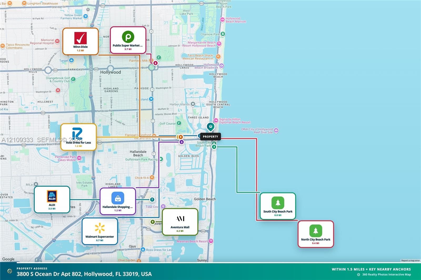Select the Chick-fil-A restaurant pin
Screen dimensions: 421x280
tap(152, 178)
